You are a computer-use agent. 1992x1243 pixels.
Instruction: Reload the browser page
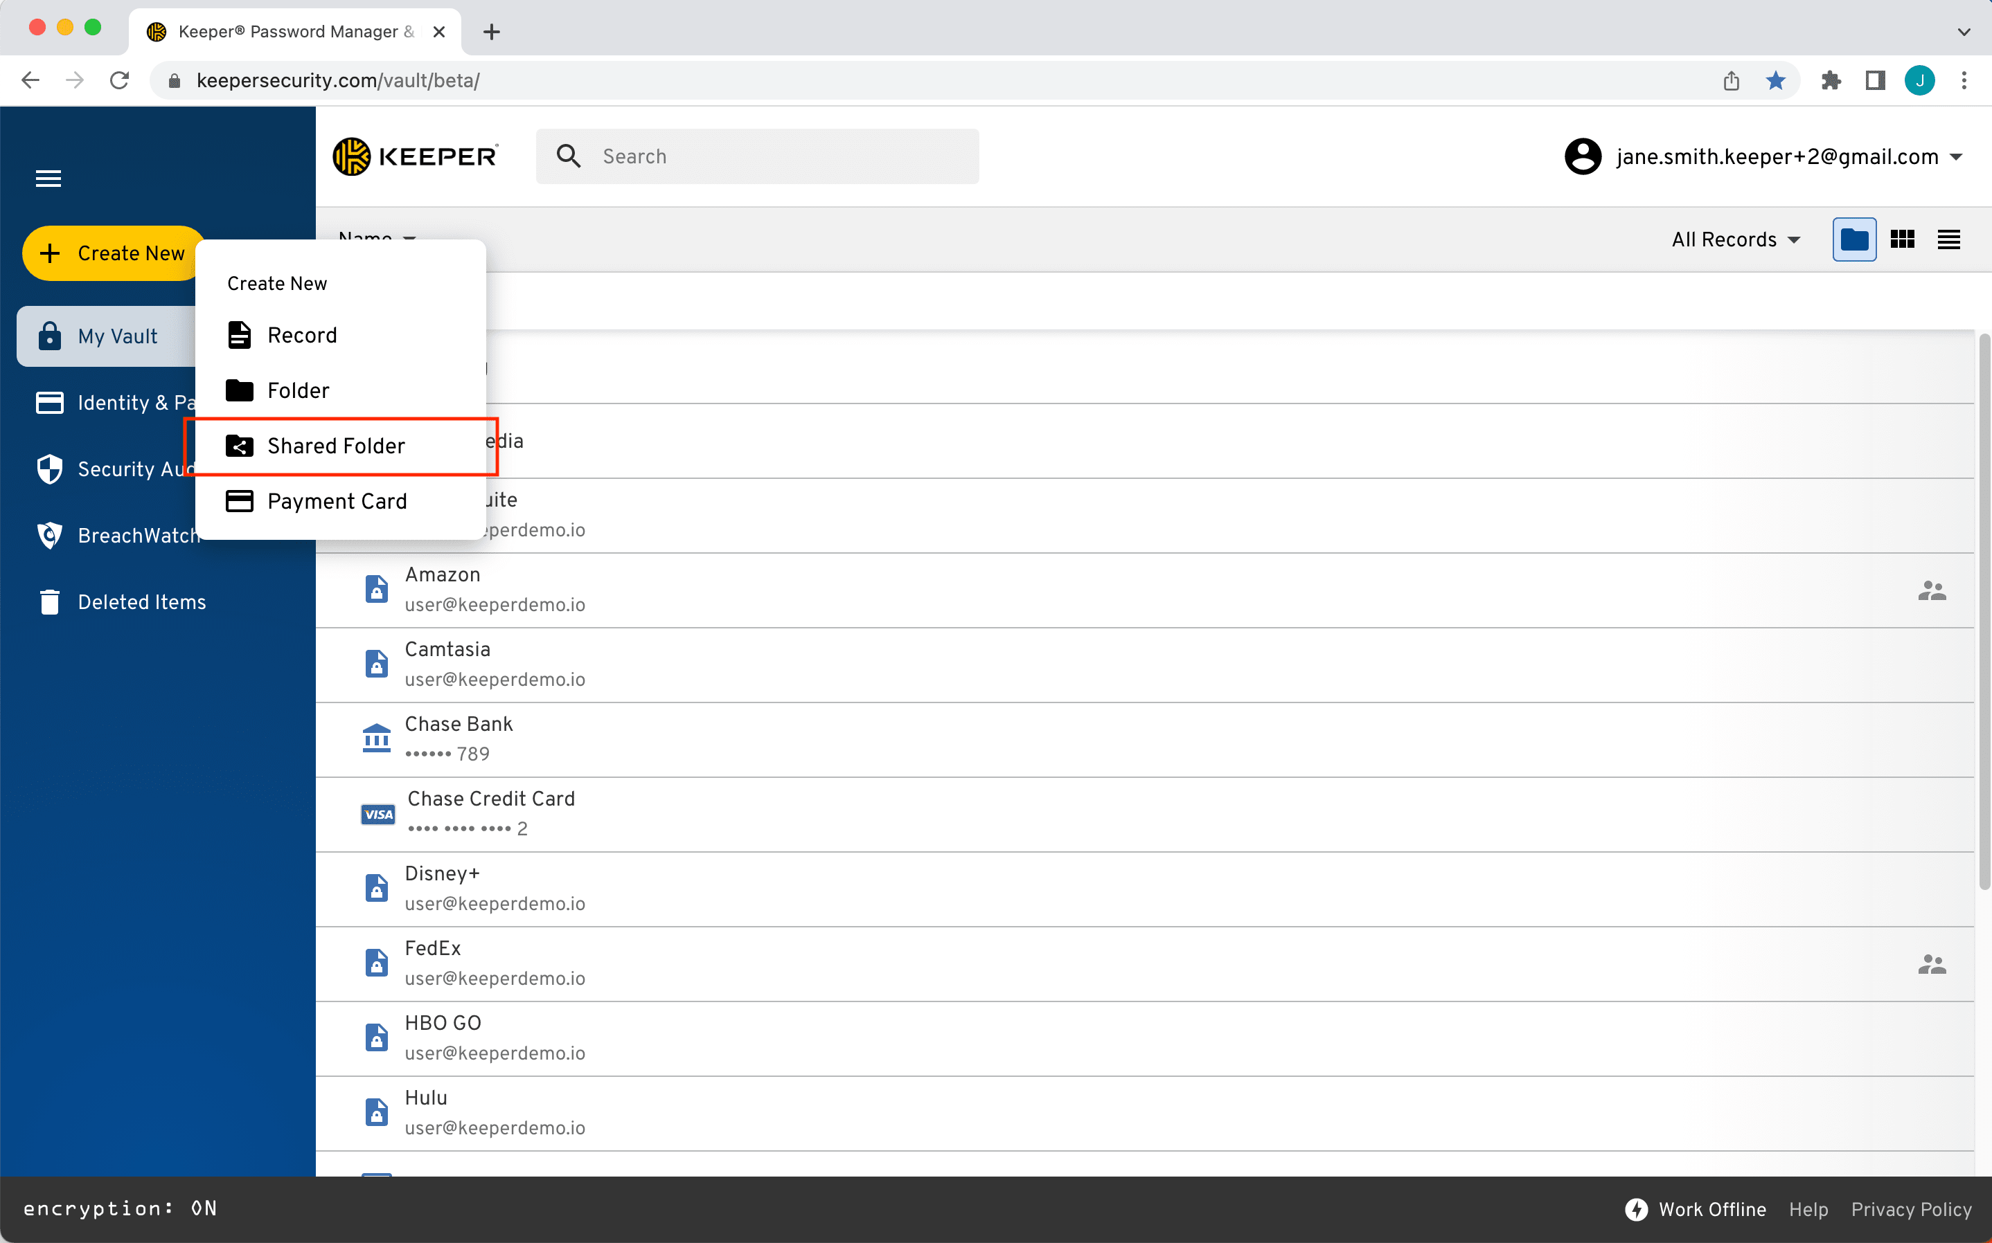pos(119,80)
